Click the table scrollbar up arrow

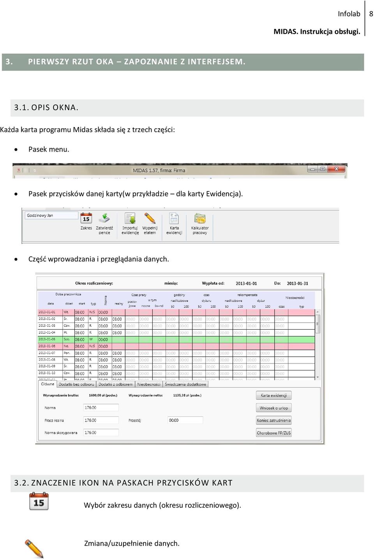[318, 312]
